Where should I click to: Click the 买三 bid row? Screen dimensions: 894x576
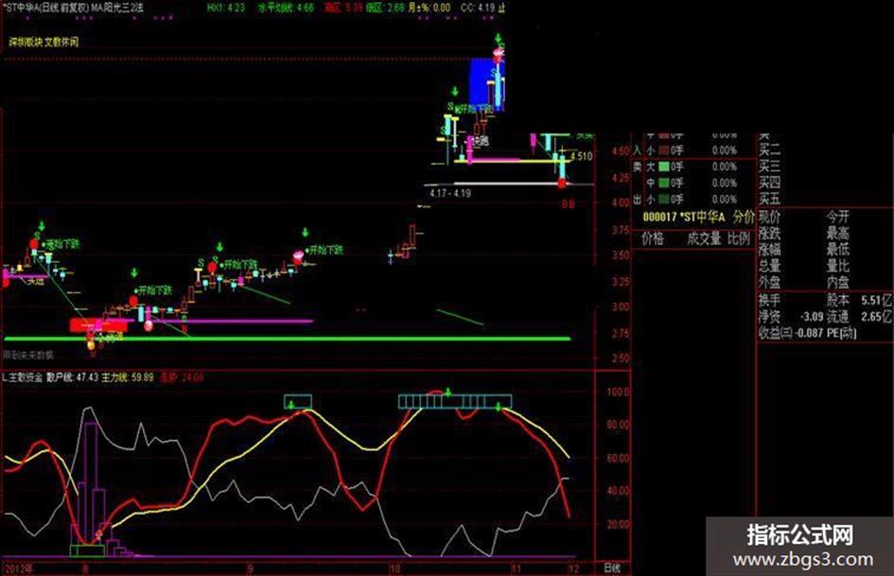[x=769, y=166]
